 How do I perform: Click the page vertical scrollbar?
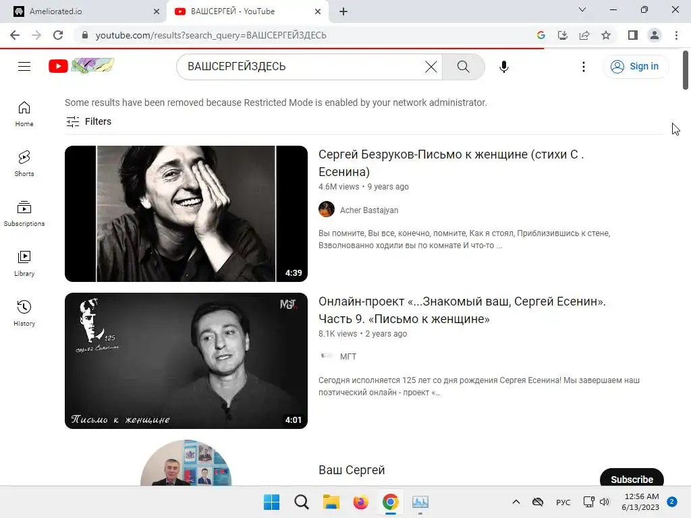686,70
